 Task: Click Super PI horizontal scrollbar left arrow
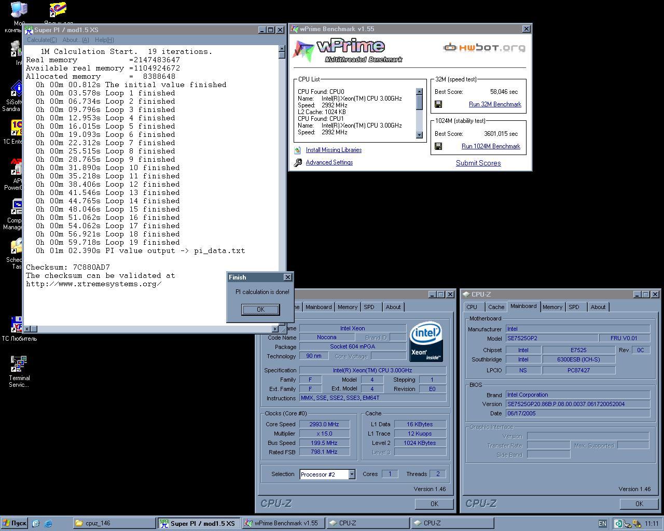click(x=27, y=329)
